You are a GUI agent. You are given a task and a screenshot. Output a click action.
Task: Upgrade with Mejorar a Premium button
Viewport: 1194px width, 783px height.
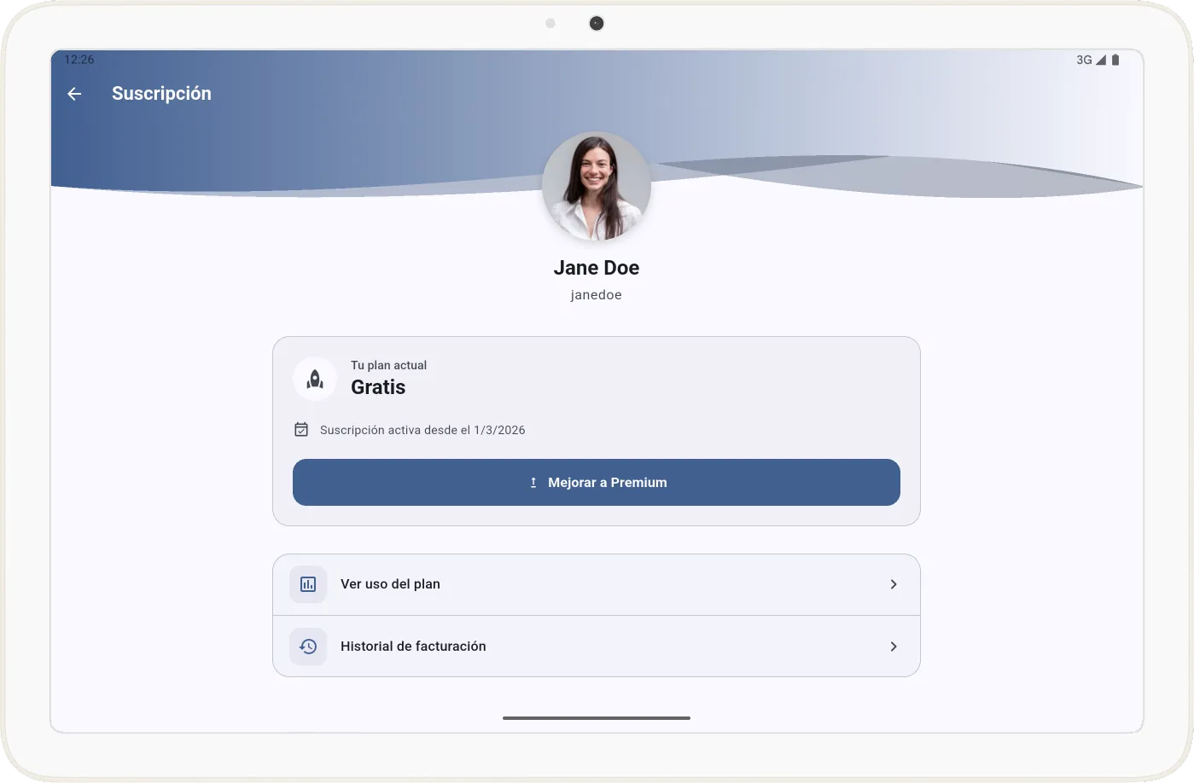click(597, 483)
